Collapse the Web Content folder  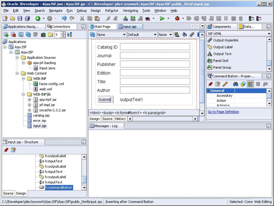(17, 73)
